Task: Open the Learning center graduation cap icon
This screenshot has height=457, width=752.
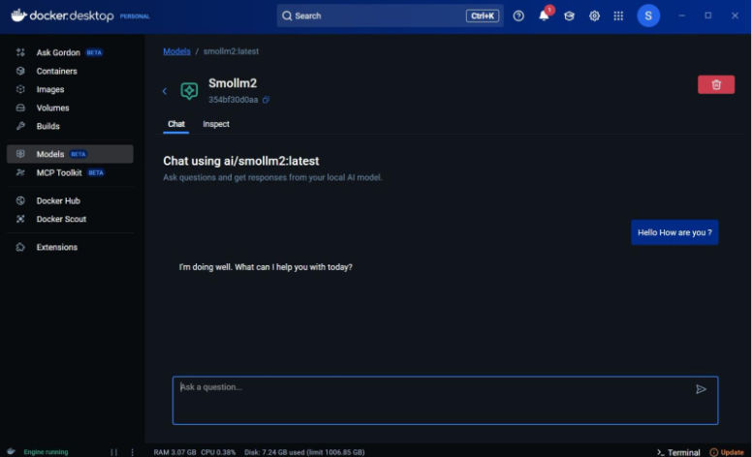Action: [569, 15]
